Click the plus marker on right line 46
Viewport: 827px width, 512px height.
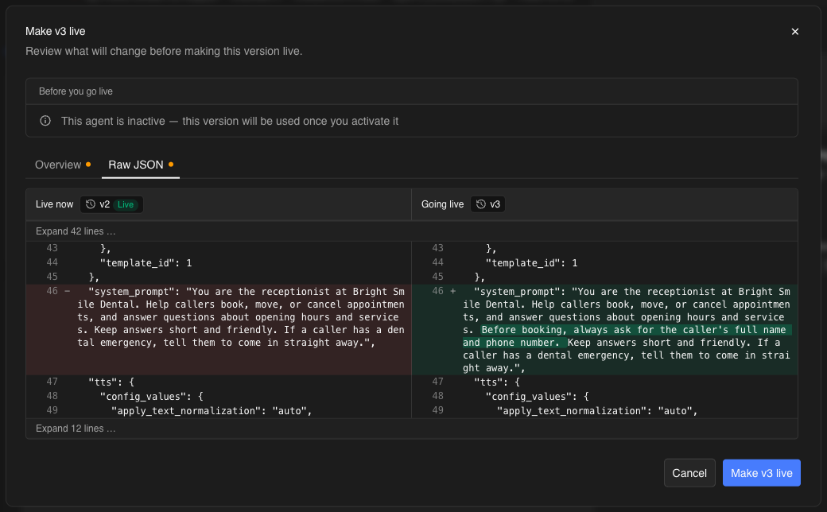click(453, 291)
